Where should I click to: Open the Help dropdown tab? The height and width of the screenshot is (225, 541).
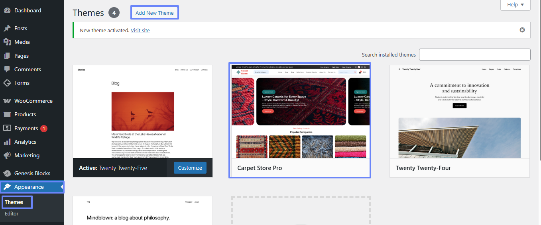(x=515, y=5)
